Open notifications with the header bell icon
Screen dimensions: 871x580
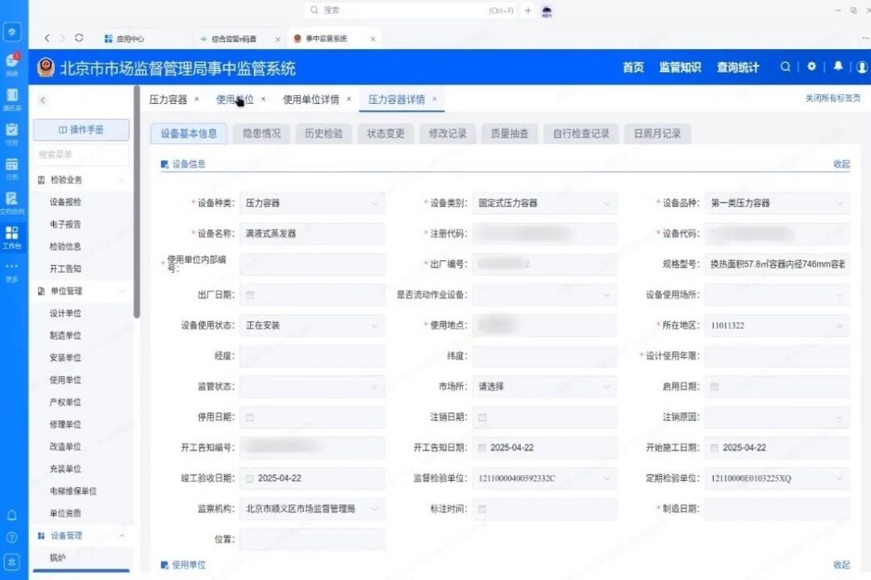pyautogui.click(x=838, y=67)
